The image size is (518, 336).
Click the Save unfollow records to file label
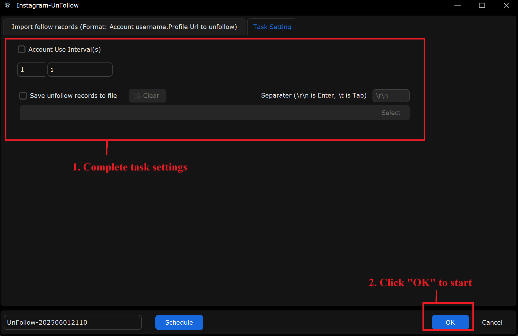pyautogui.click(x=73, y=96)
